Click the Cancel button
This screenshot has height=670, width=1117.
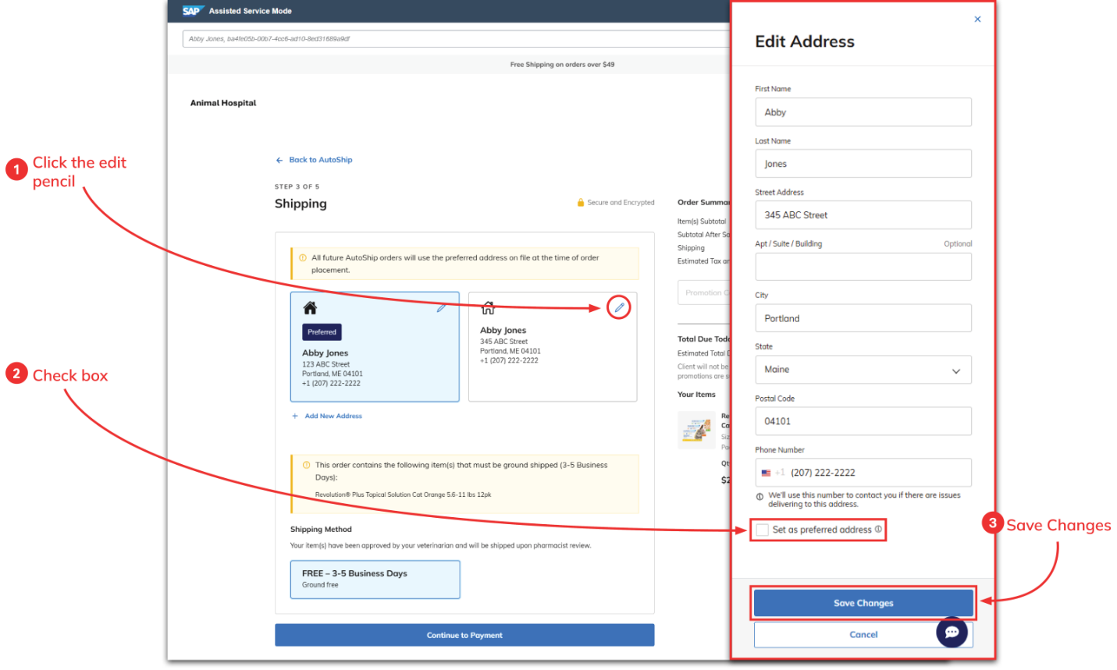(863, 635)
